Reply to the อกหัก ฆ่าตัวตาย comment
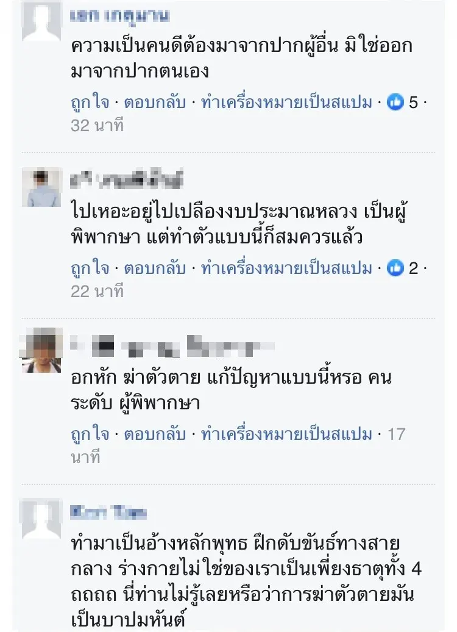The width and height of the screenshot is (457, 632). coord(155,434)
